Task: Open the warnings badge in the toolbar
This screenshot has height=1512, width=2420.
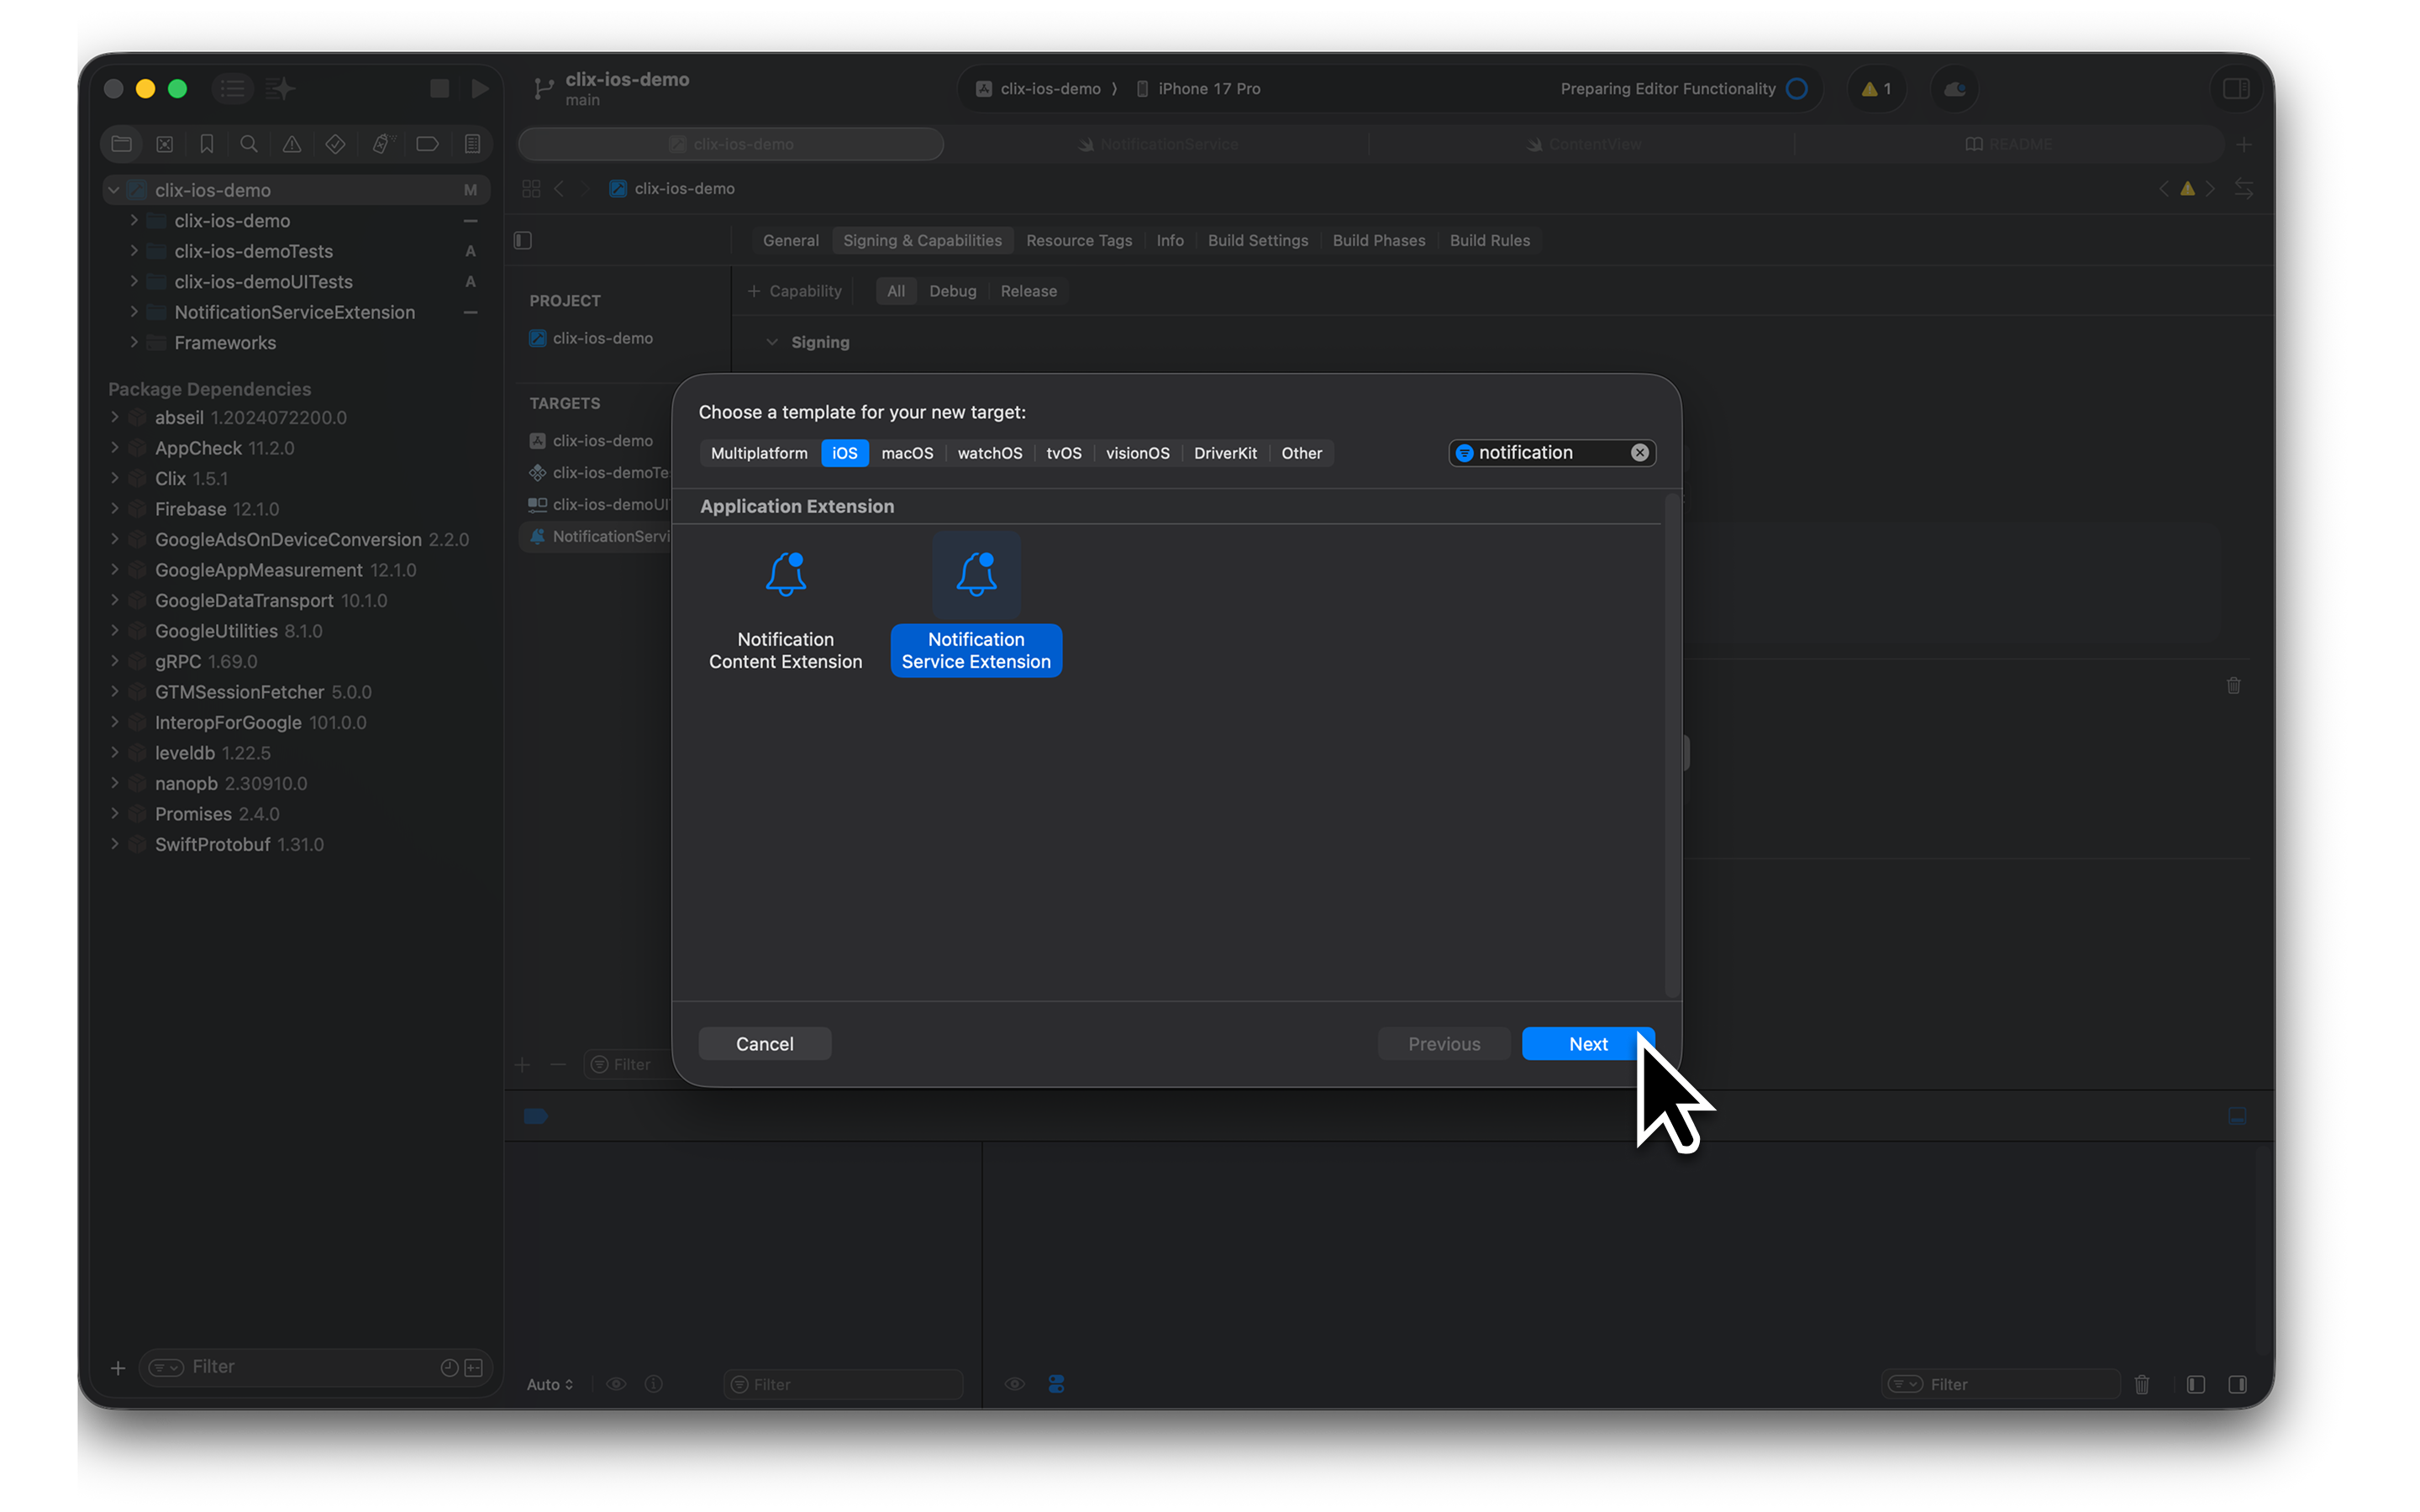Action: pos(1876,88)
